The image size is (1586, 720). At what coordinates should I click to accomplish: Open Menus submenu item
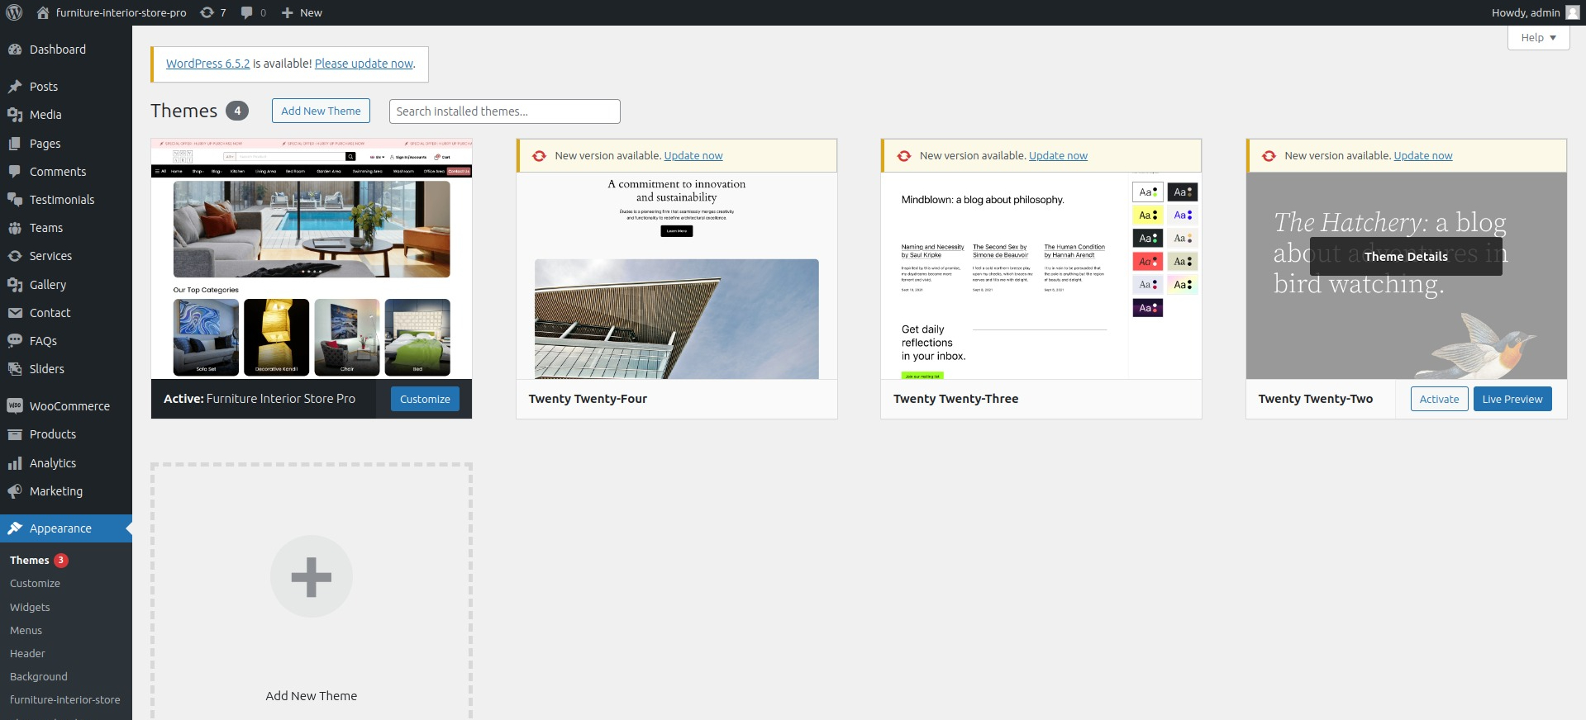pyautogui.click(x=26, y=630)
